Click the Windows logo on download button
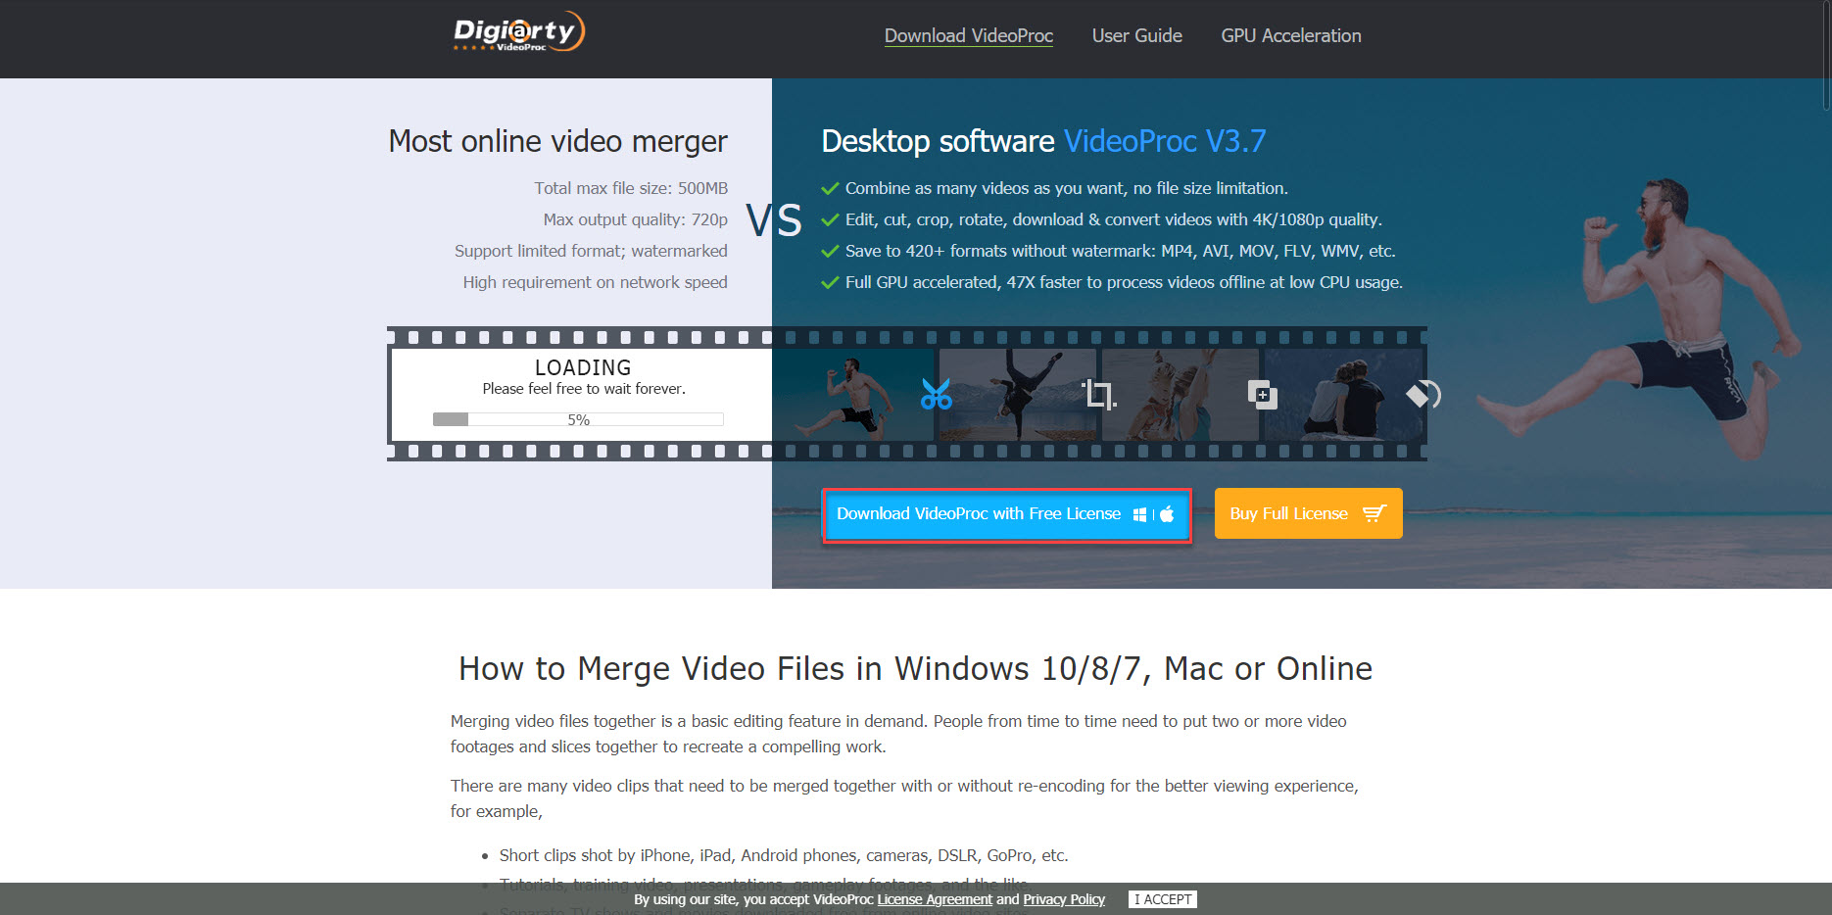 [x=1139, y=514]
